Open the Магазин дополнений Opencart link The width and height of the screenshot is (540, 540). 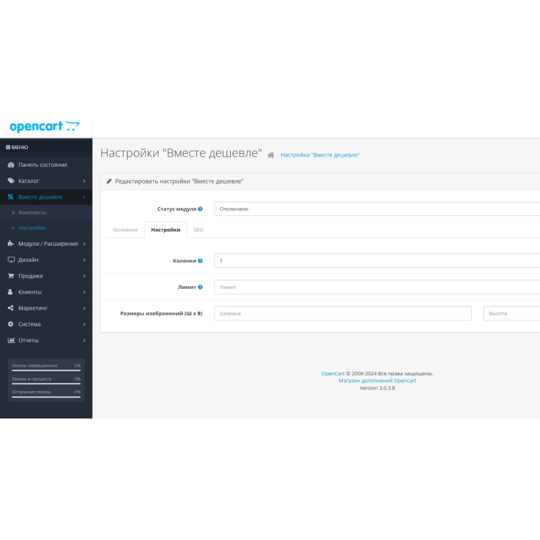(378, 380)
